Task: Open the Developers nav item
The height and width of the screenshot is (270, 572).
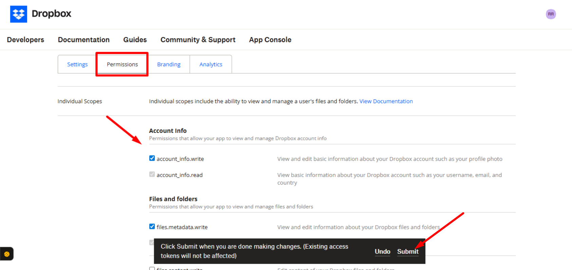Action: click(x=25, y=40)
